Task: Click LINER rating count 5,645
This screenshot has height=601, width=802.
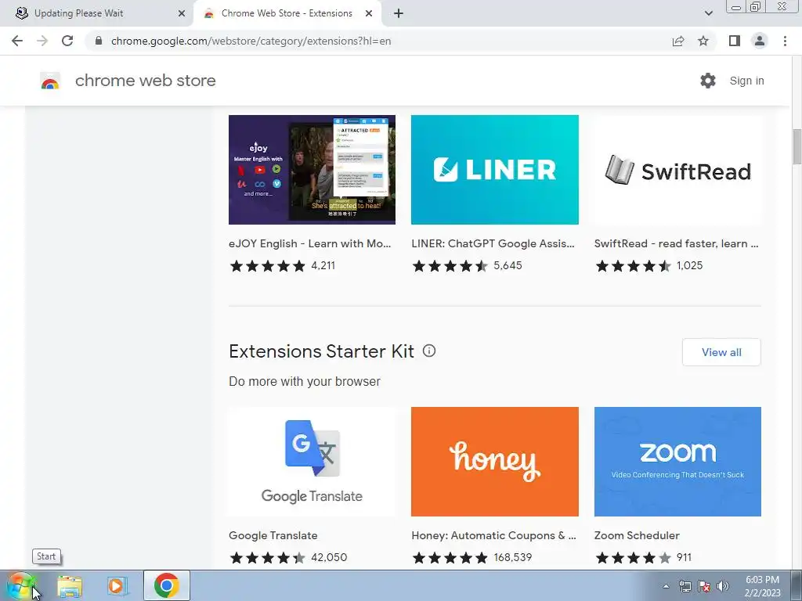Action: pos(508,266)
